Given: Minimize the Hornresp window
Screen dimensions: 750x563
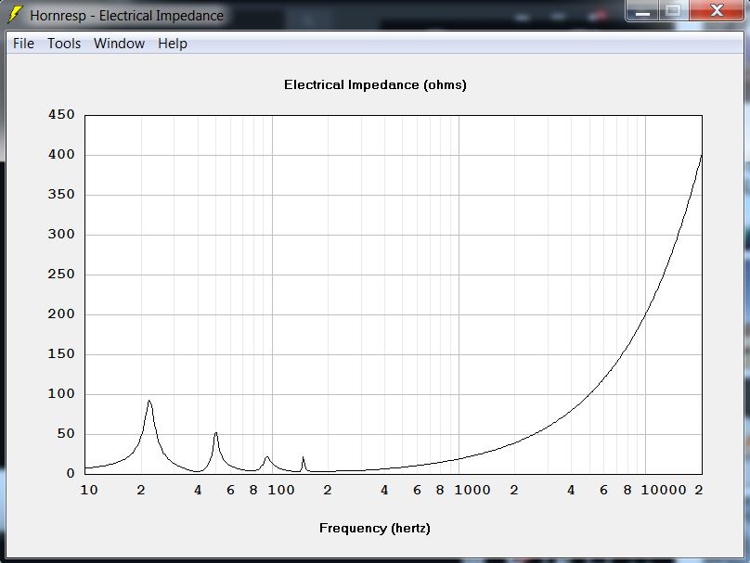Looking at the screenshot, I should point(642,10).
